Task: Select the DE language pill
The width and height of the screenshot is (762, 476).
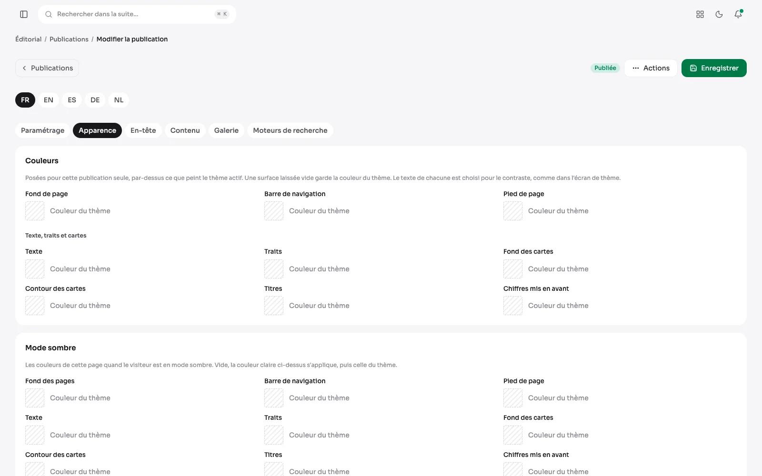Action: coord(95,100)
